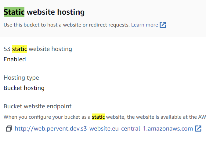The width and height of the screenshot is (206, 144).
Task: Click external link icon beside Learn more
Action: click(163, 25)
